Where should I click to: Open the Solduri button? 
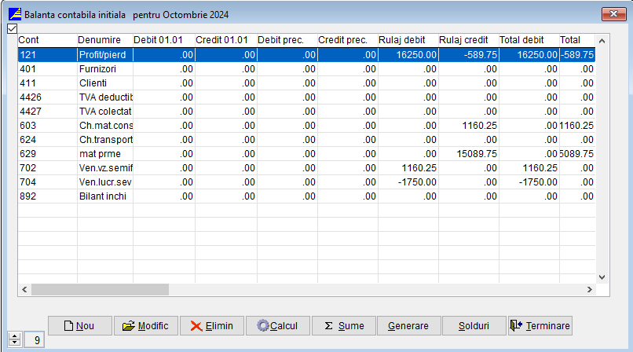pyautogui.click(x=474, y=326)
